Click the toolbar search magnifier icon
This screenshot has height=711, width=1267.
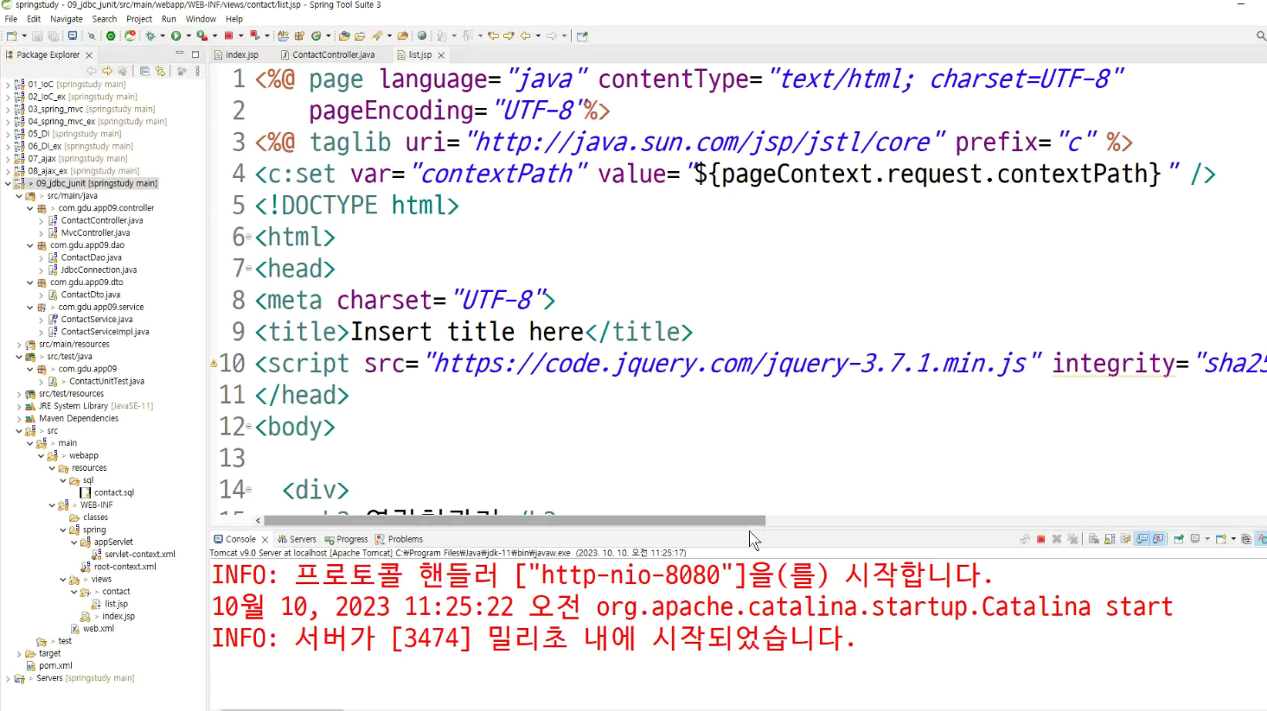1261,35
